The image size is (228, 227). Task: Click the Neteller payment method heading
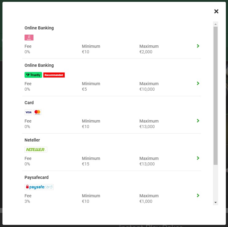pos(32,140)
